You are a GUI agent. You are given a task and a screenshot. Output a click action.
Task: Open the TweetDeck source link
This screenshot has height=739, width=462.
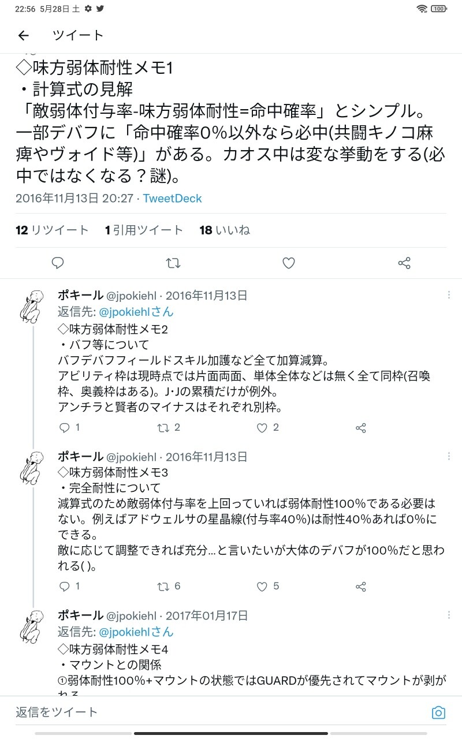(172, 199)
